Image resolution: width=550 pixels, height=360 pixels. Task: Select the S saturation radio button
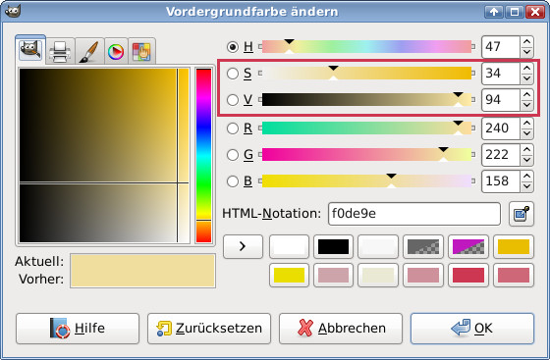233,74
